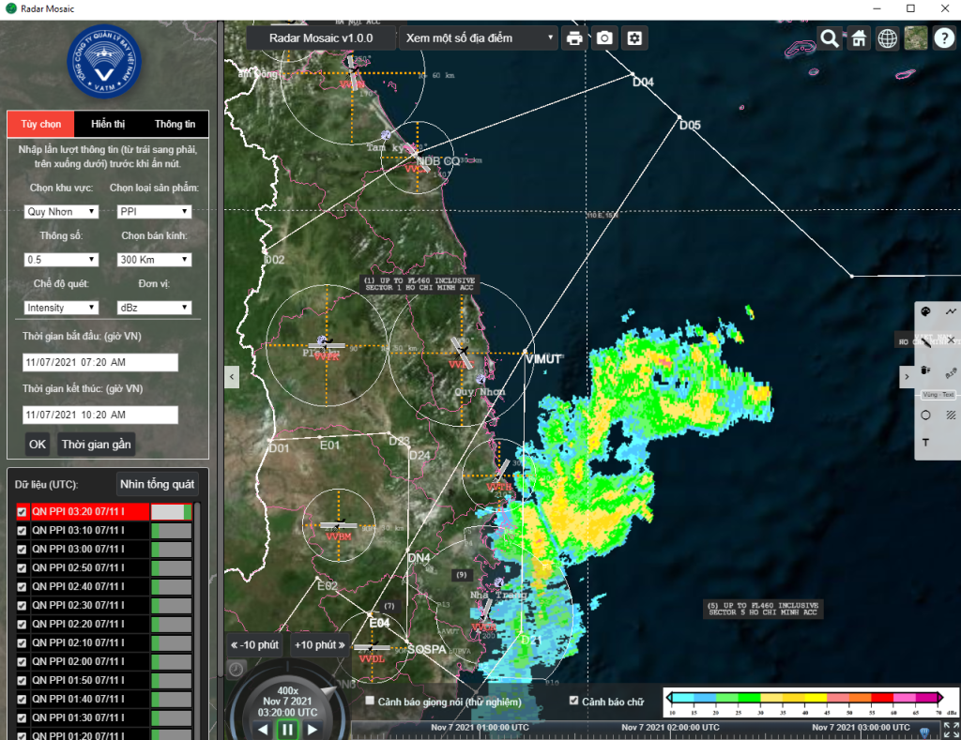The image size is (961, 740).
Task: Open the Xem một số địa điểm dropdown
Action: (478, 38)
